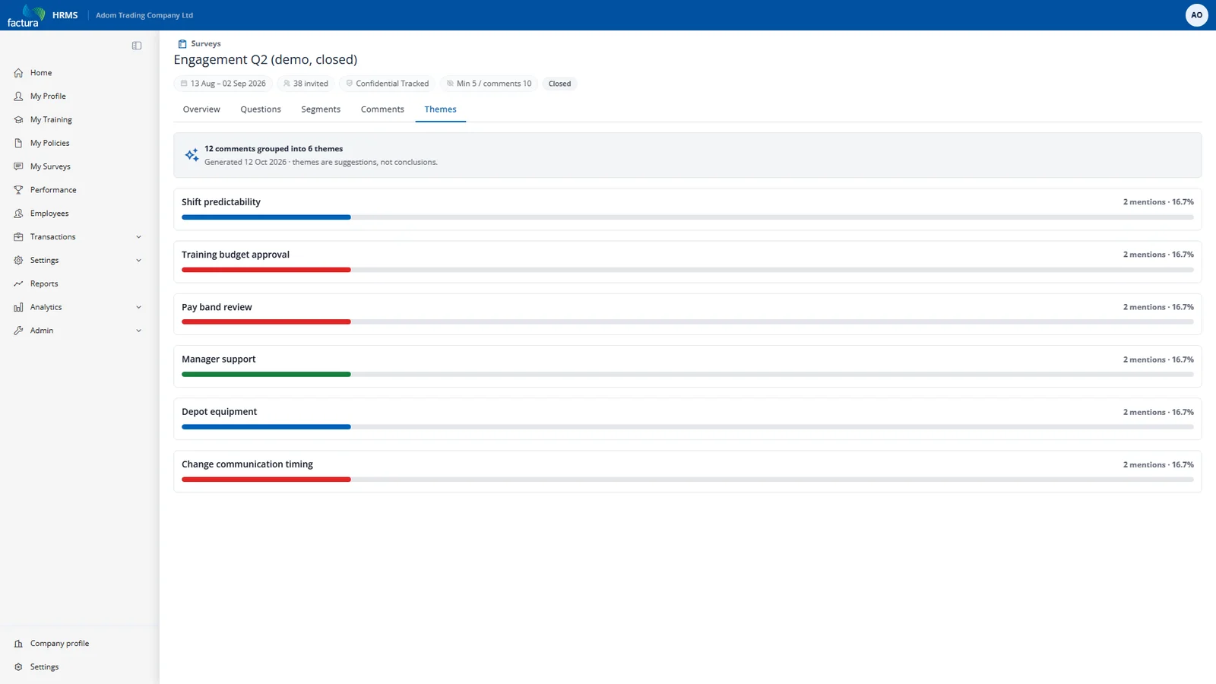1216x684 pixels.
Task: Click the Employees people icon
Action: point(18,214)
